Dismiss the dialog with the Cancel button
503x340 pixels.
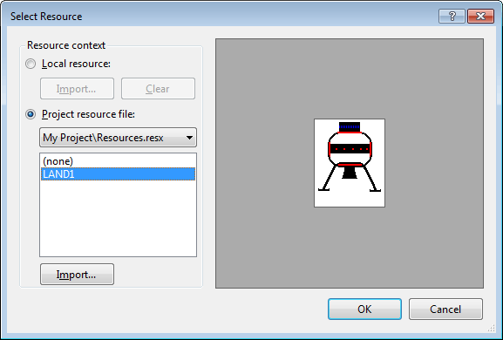coord(445,309)
